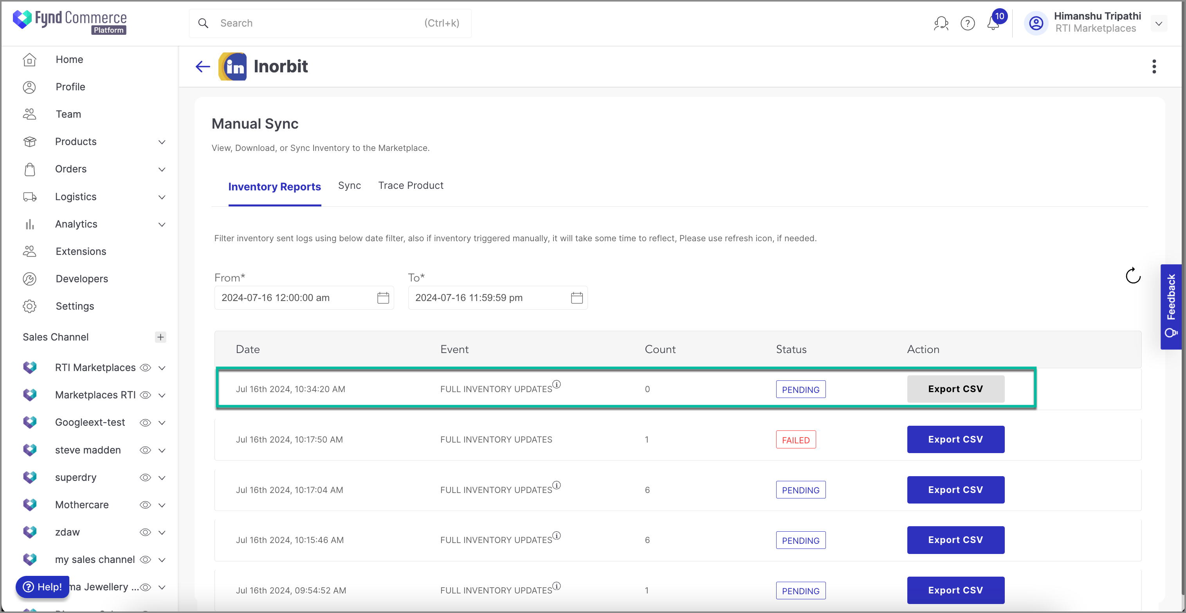Open the To date calendar icon
The height and width of the screenshot is (613, 1186).
[577, 298]
